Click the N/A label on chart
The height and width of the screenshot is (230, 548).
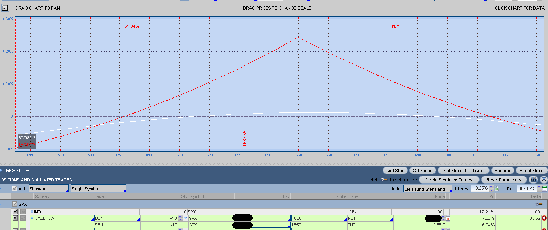click(x=396, y=26)
